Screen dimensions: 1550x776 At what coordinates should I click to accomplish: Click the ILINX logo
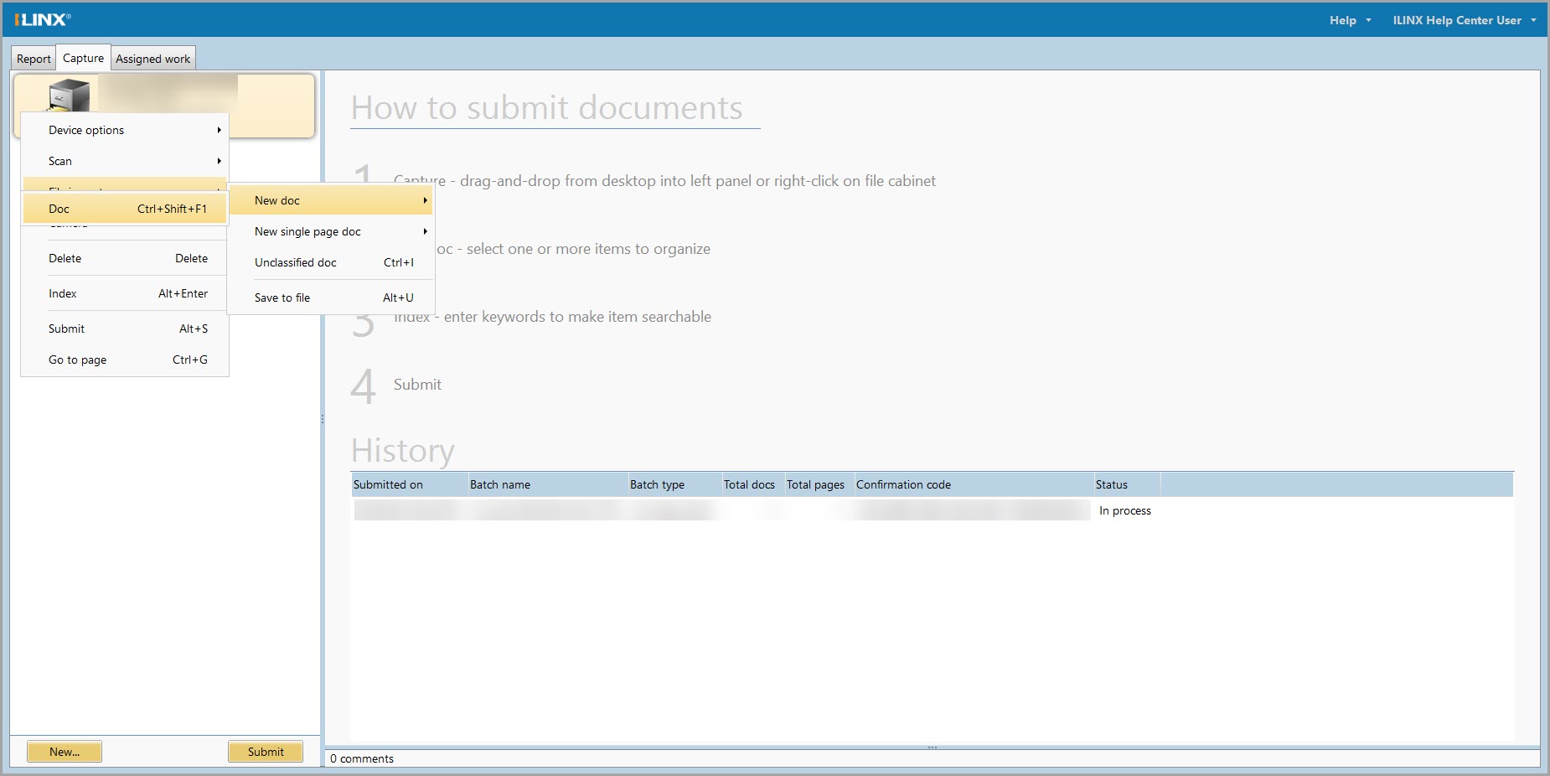(x=43, y=19)
